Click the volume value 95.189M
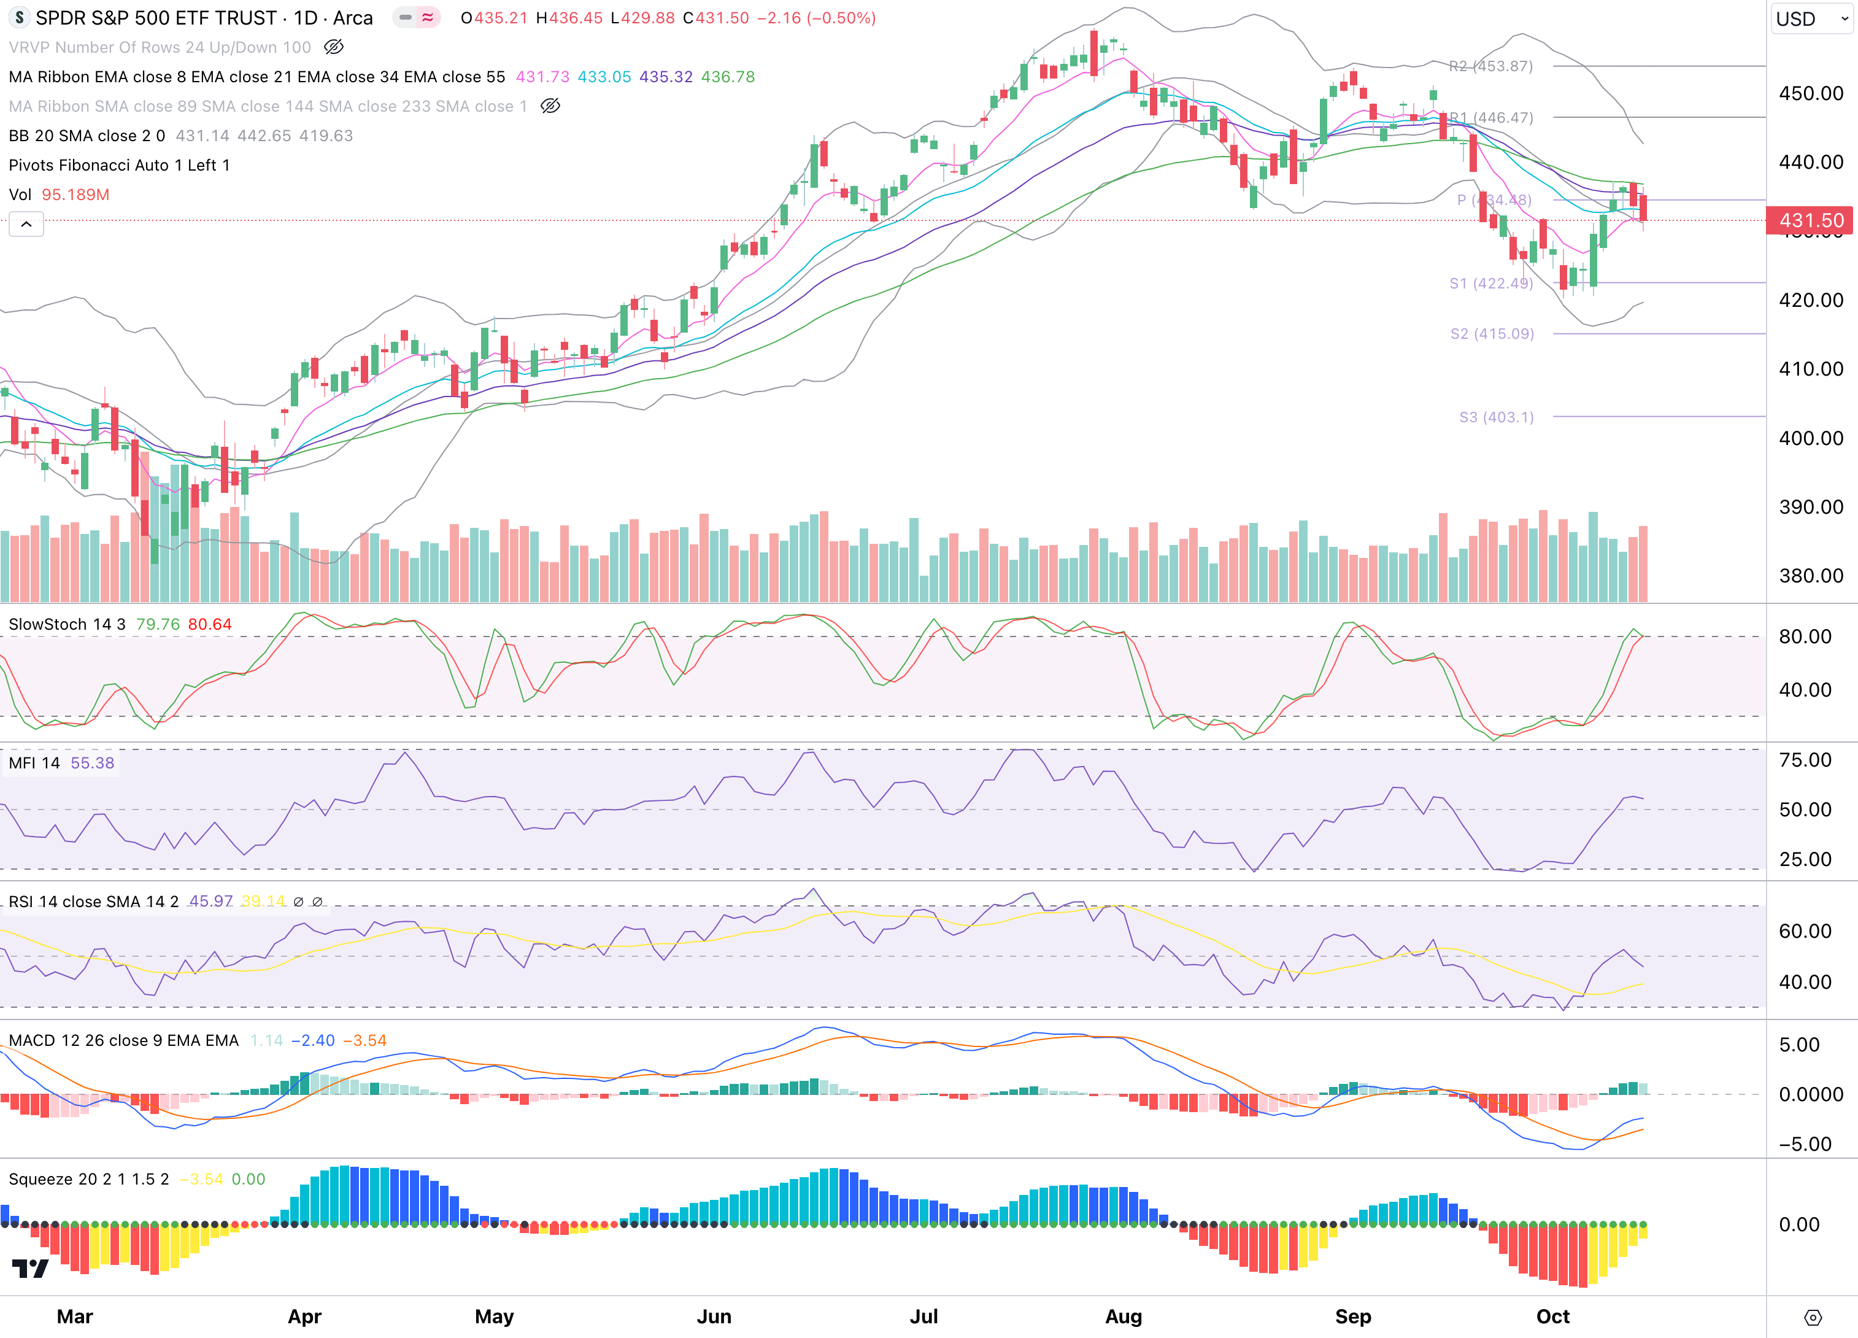The image size is (1858, 1338). point(75,194)
